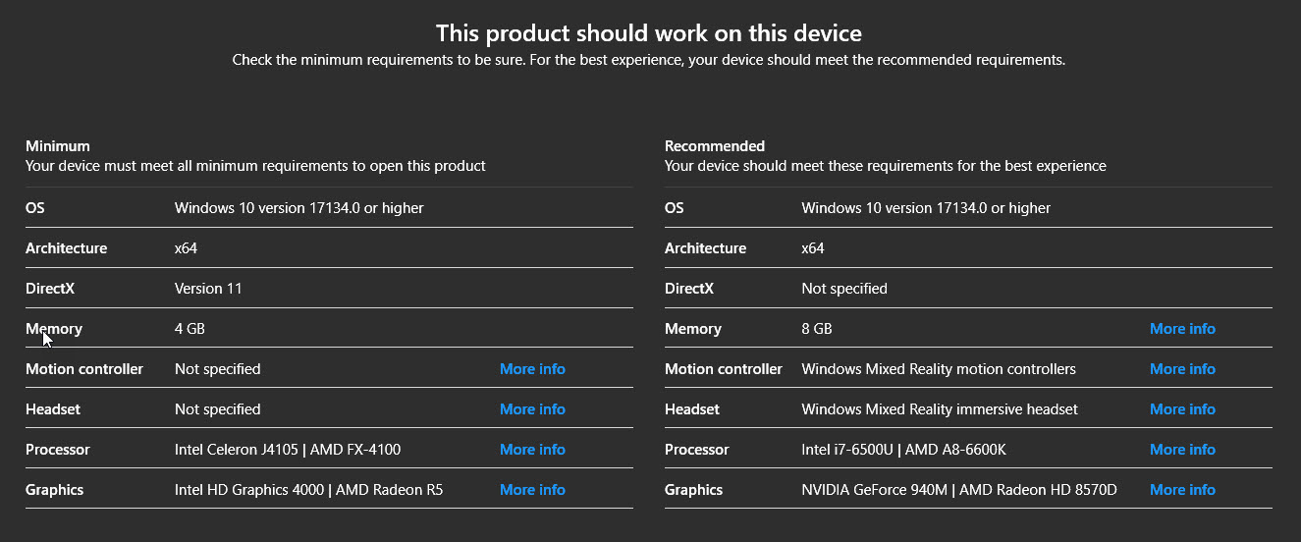
Task: Click More info beside Intel Celeron J4105
Action: 532,450
